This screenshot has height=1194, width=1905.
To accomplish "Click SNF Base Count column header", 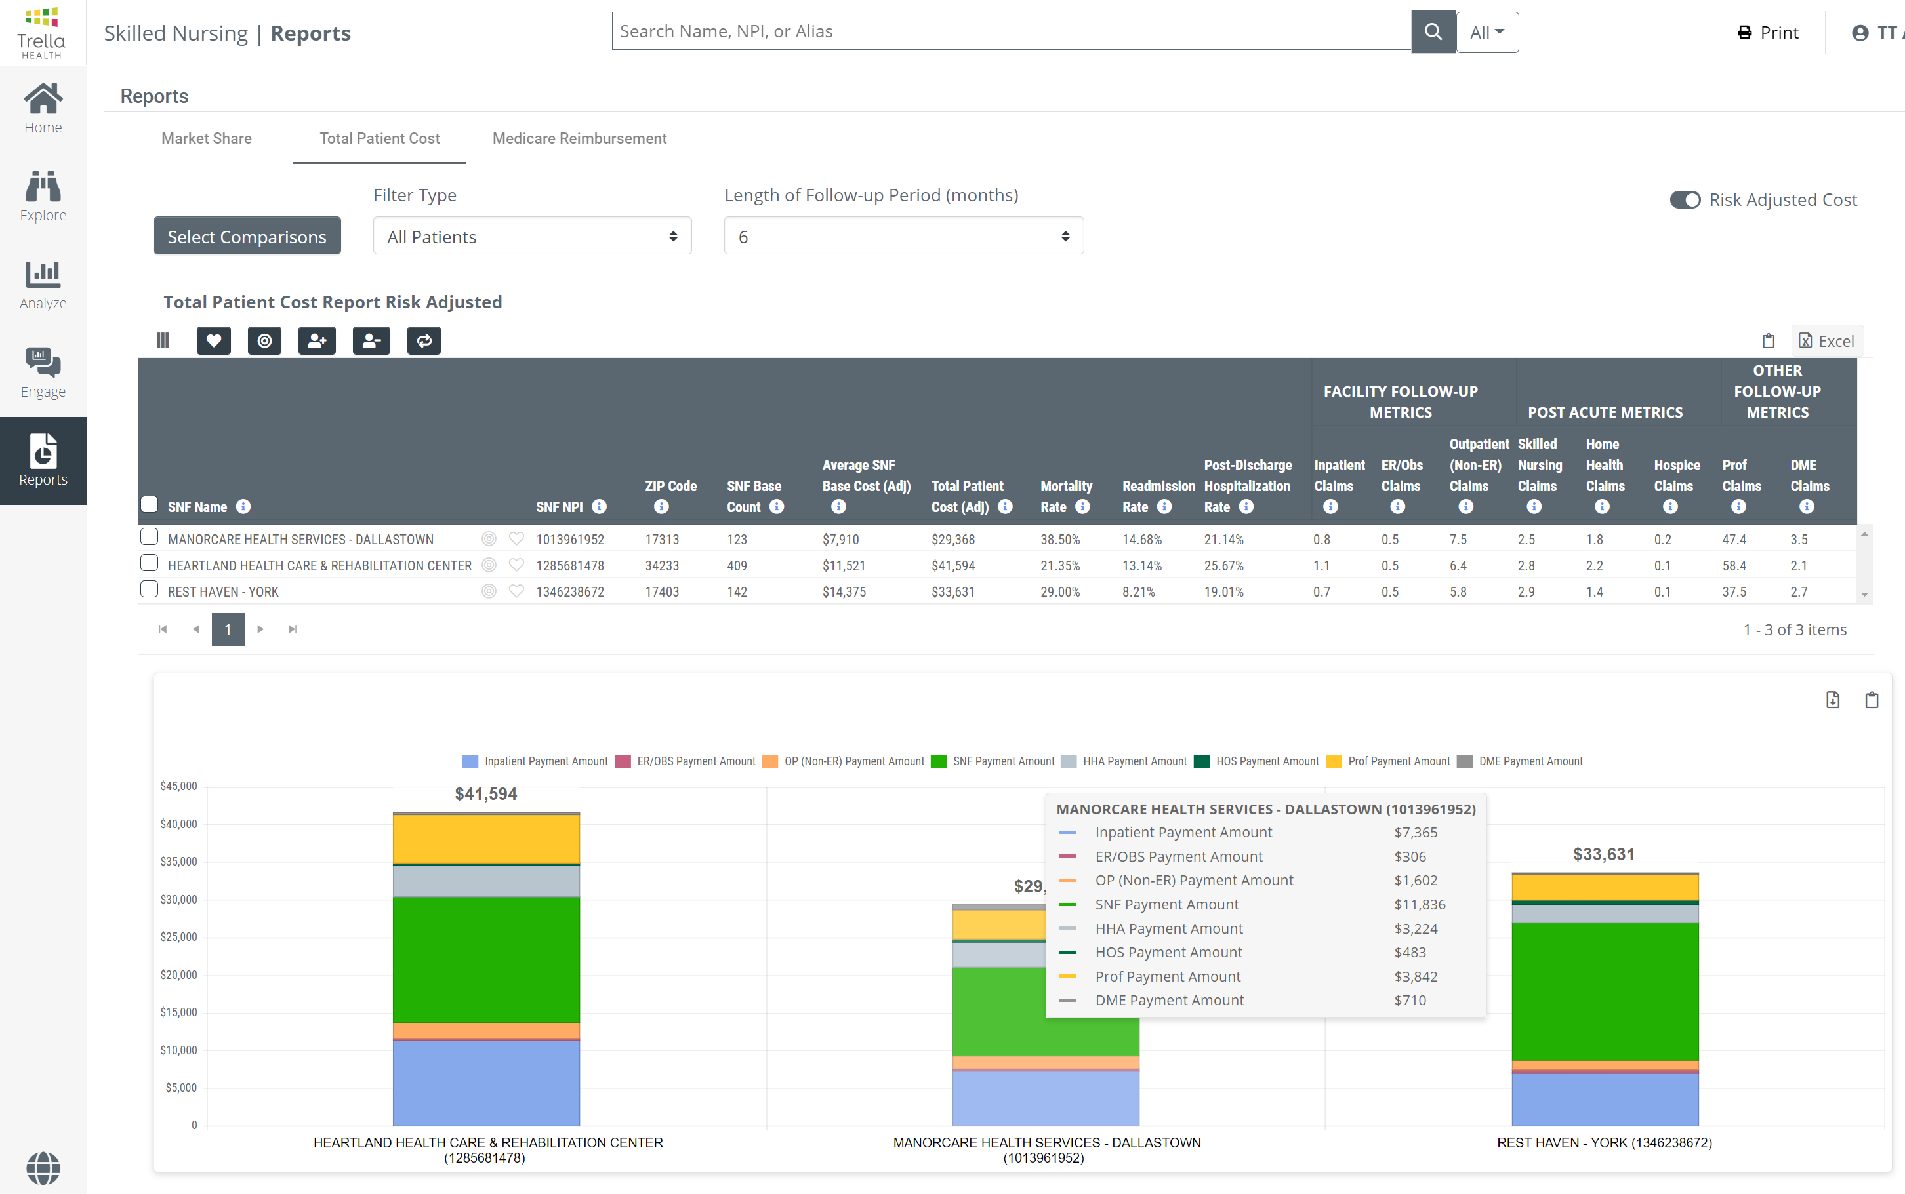I will (754, 496).
